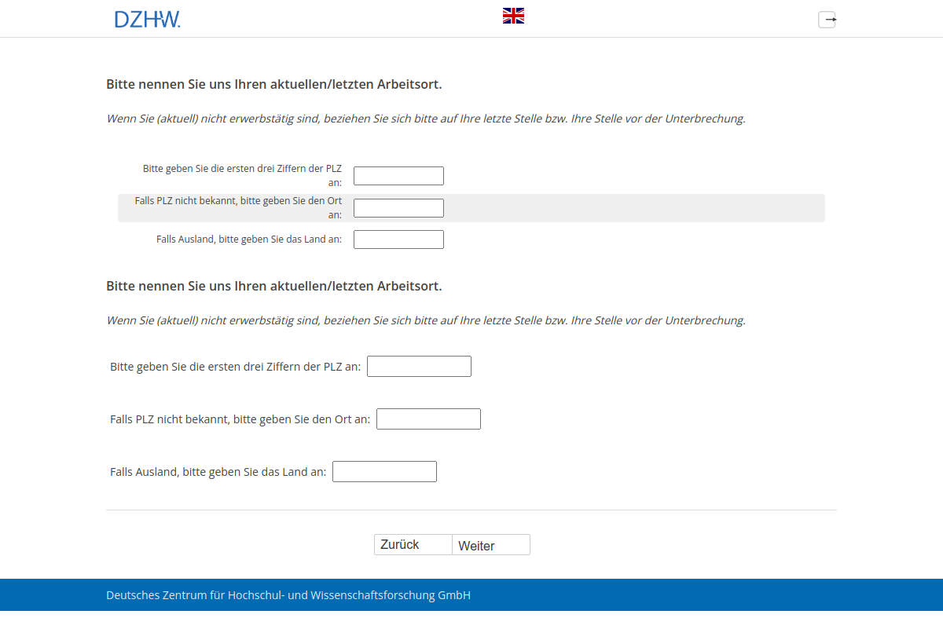Viewport: 943px width, 618px height.
Task: Click the Ort field in grey highlighted row
Action: (398, 208)
